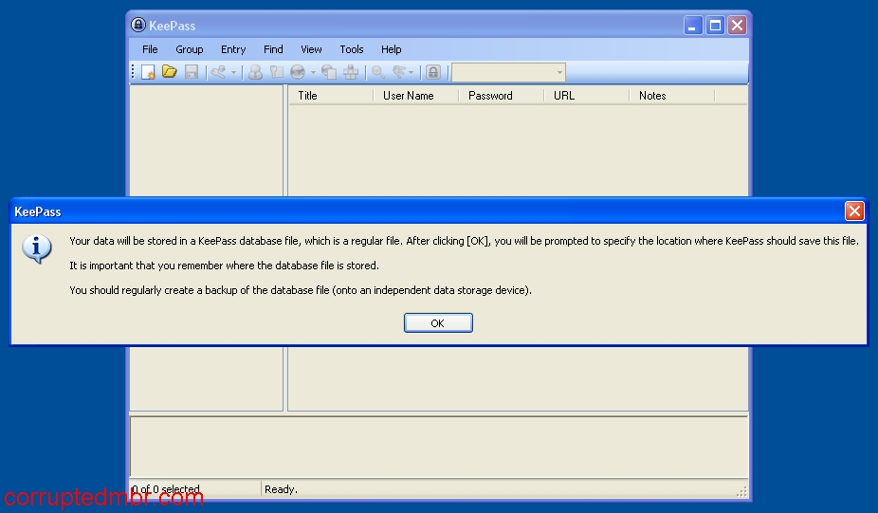Close the KeePass information dialog

(854, 211)
